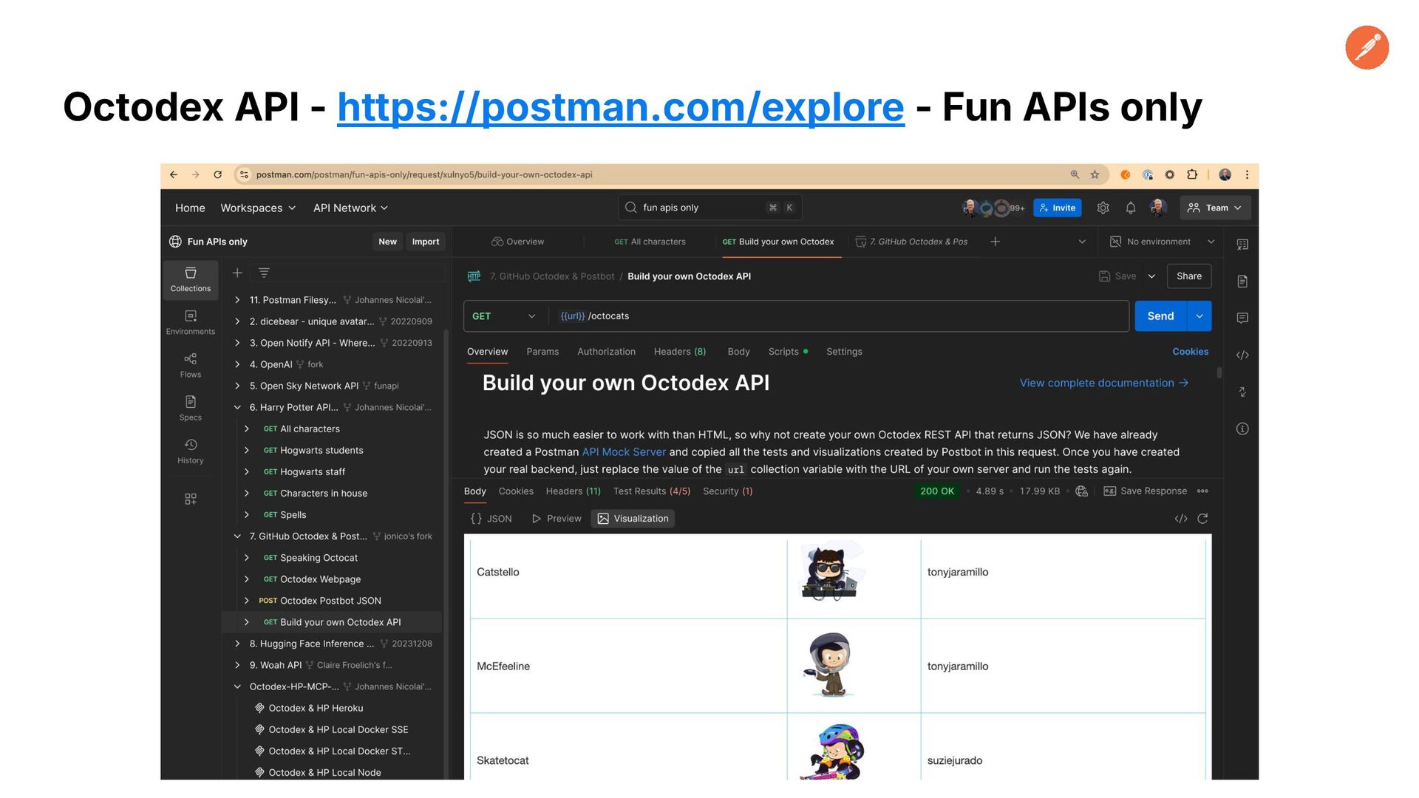Open the GET method dropdown
Viewport: 1419px width, 798px height.
coord(504,316)
